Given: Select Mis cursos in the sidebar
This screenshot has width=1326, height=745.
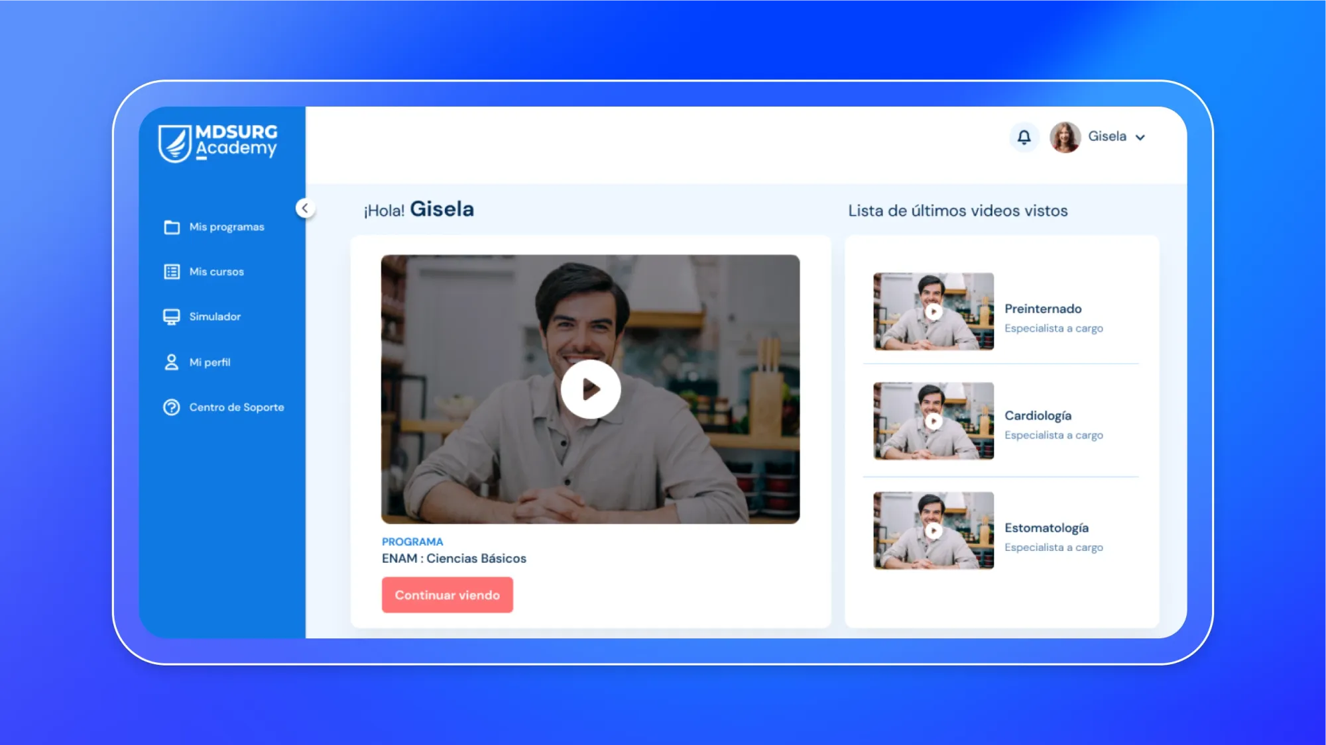Looking at the screenshot, I should coord(217,272).
